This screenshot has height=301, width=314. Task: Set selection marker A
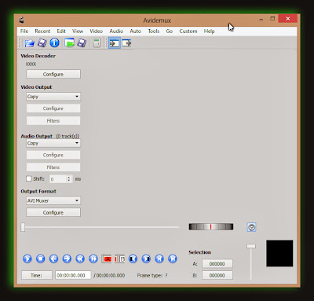(107, 259)
